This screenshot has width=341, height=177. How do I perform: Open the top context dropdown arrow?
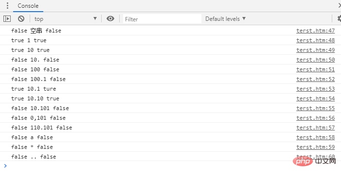click(x=95, y=18)
